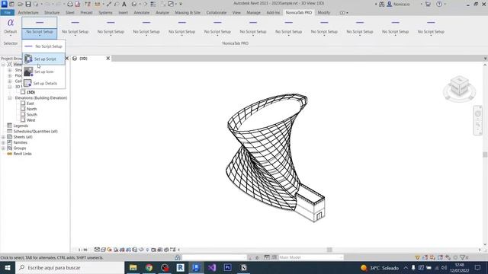Switch to the Massing & Site tab
The image size is (488, 274).
(188, 12)
